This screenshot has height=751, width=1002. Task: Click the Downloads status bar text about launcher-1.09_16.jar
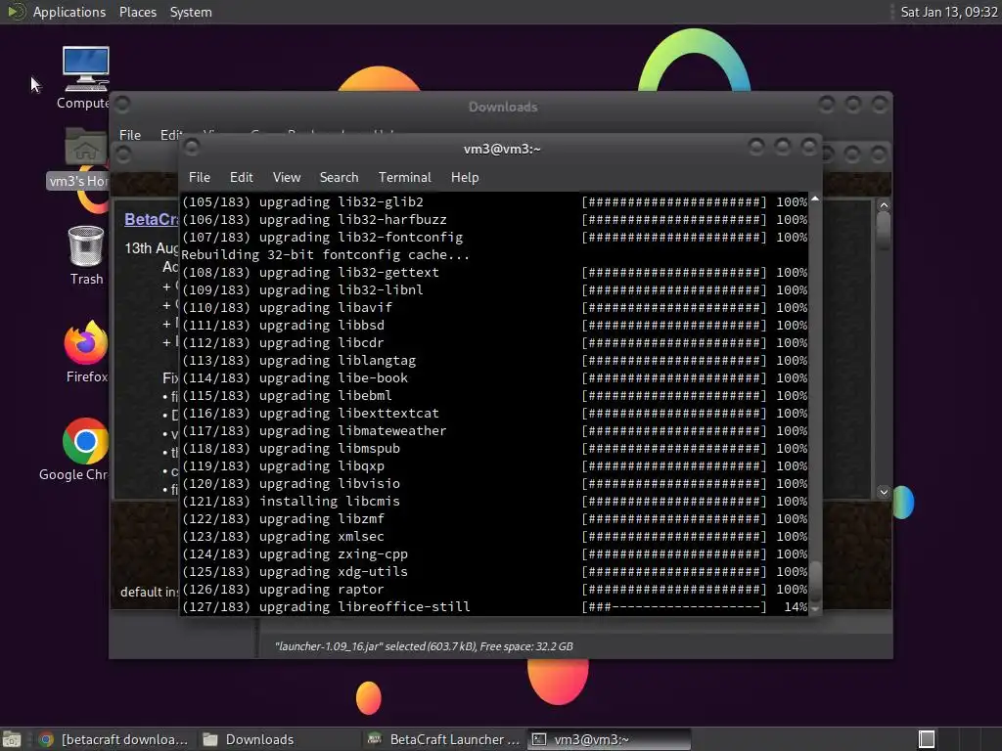(x=424, y=646)
